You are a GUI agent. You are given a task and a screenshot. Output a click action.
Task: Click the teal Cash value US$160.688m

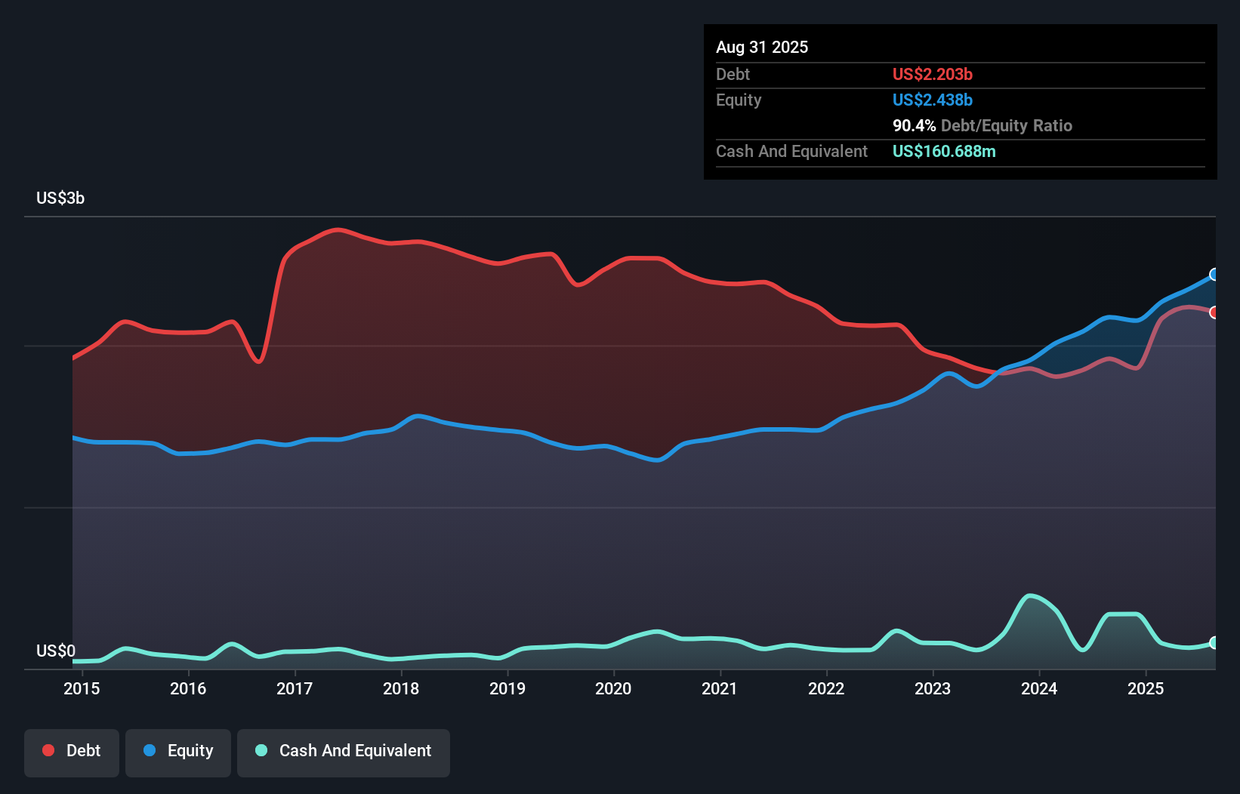point(944,151)
